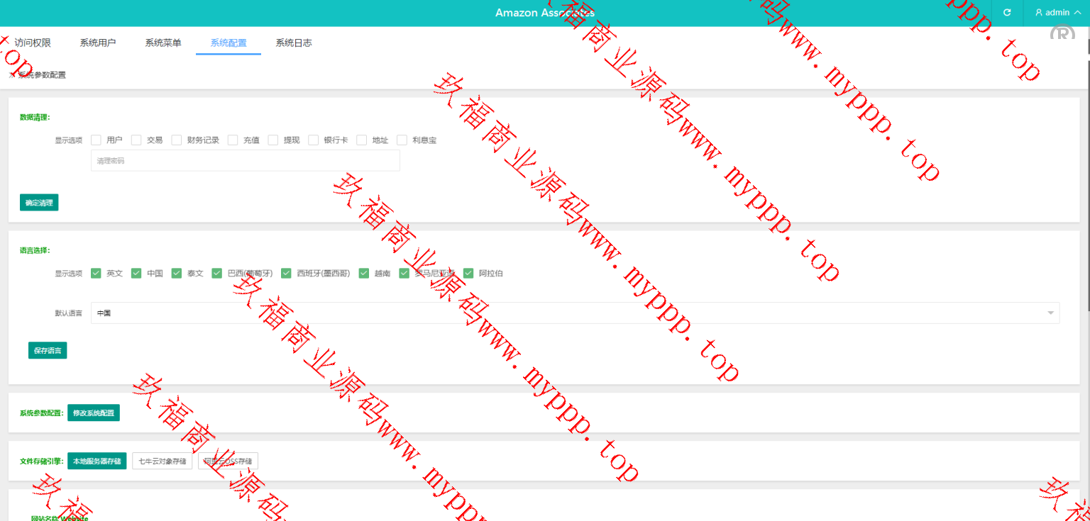
Task: Tick the 银行卡 checkbox
Action: click(x=313, y=140)
